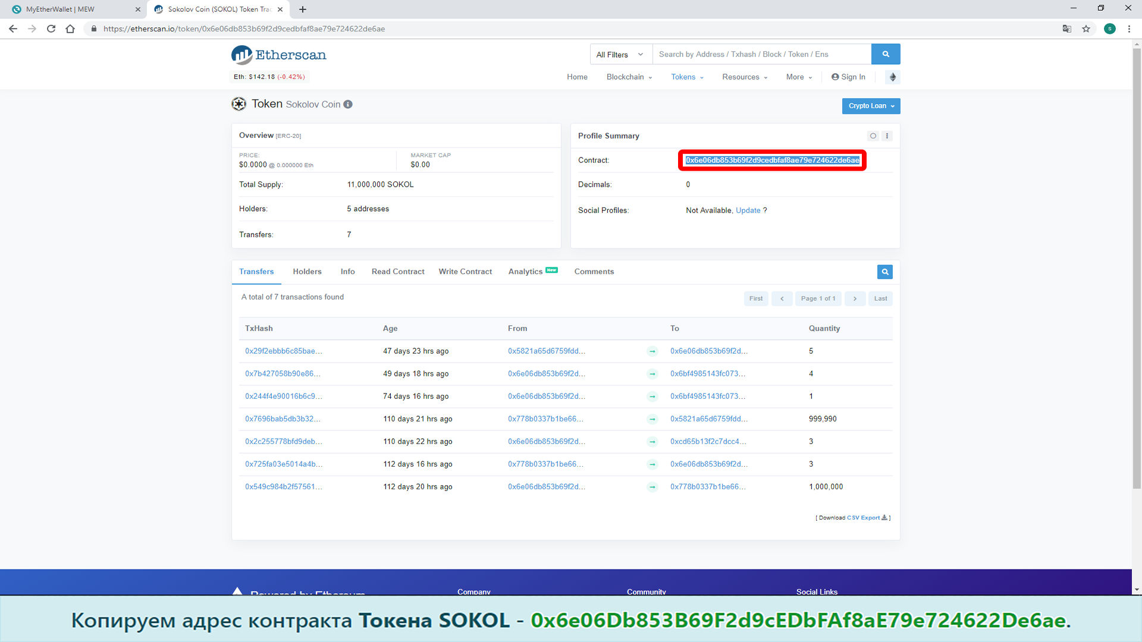Viewport: 1142px width, 642px height.
Task: Expand the More menu
Action: (x=799, y=77)
